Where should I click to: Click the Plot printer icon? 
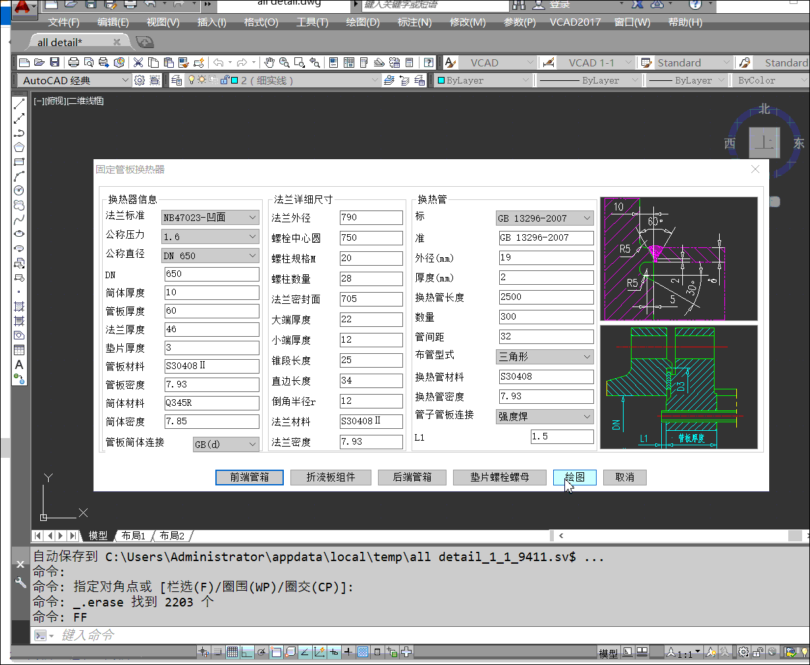74,62
